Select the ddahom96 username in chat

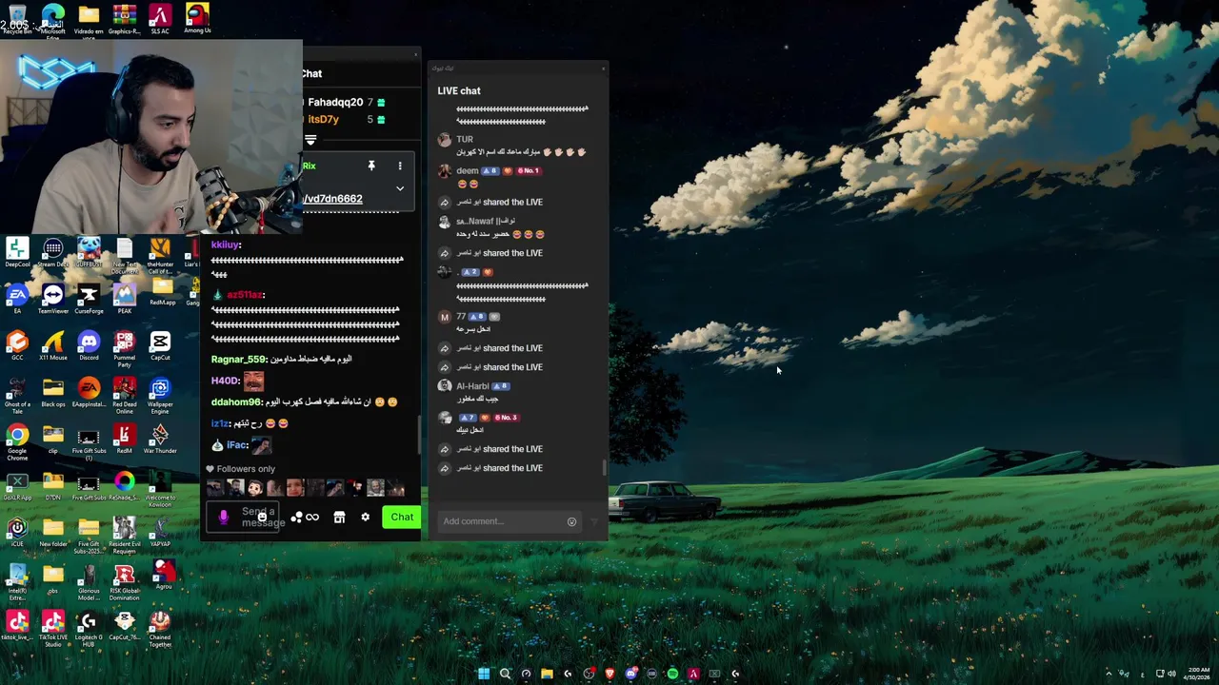point(236,402)
